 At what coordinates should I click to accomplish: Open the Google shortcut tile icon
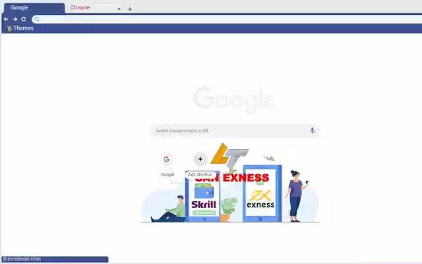[167, 159]
